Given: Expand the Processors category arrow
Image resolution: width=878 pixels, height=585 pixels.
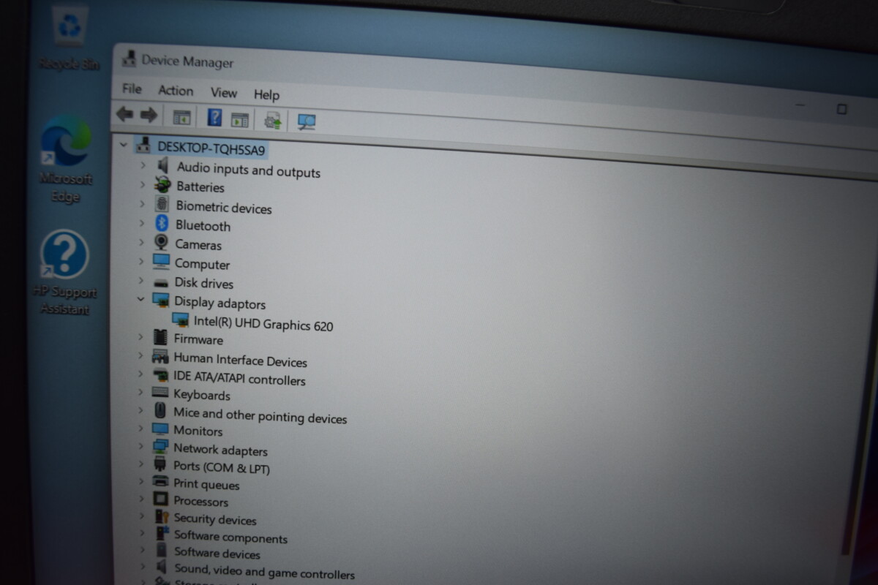Looking at the screenshot, I should [x=142, y=499].
